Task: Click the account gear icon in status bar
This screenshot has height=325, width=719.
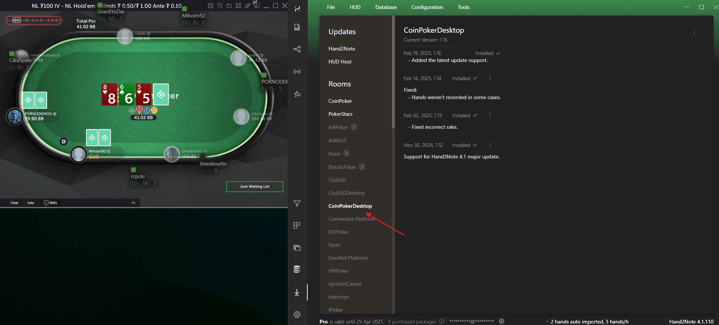Action: 502,321
